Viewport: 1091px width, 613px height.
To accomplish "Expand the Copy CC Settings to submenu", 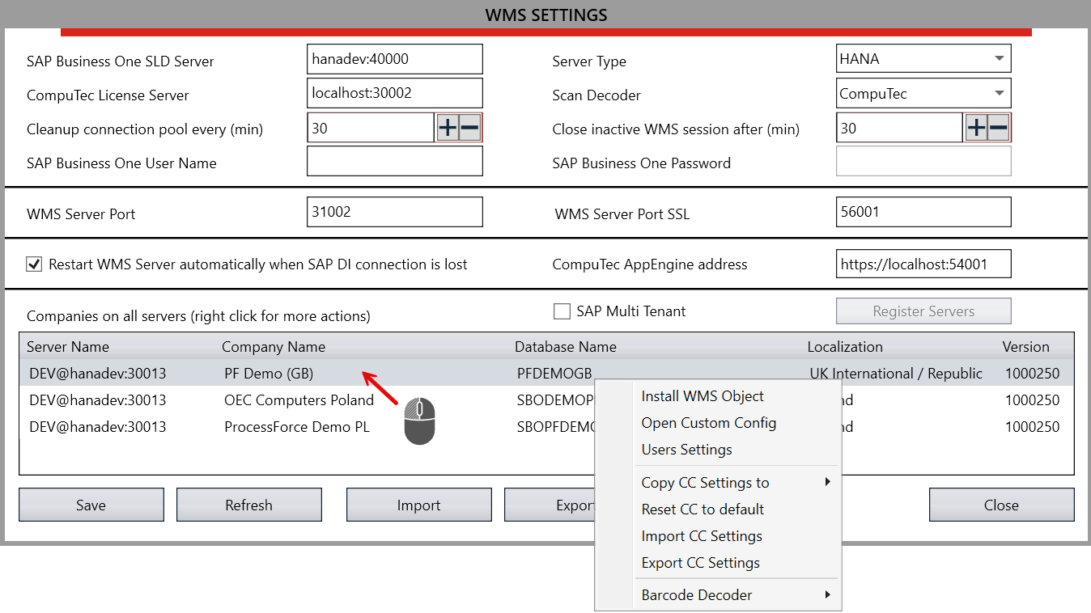I will [828, 482].
